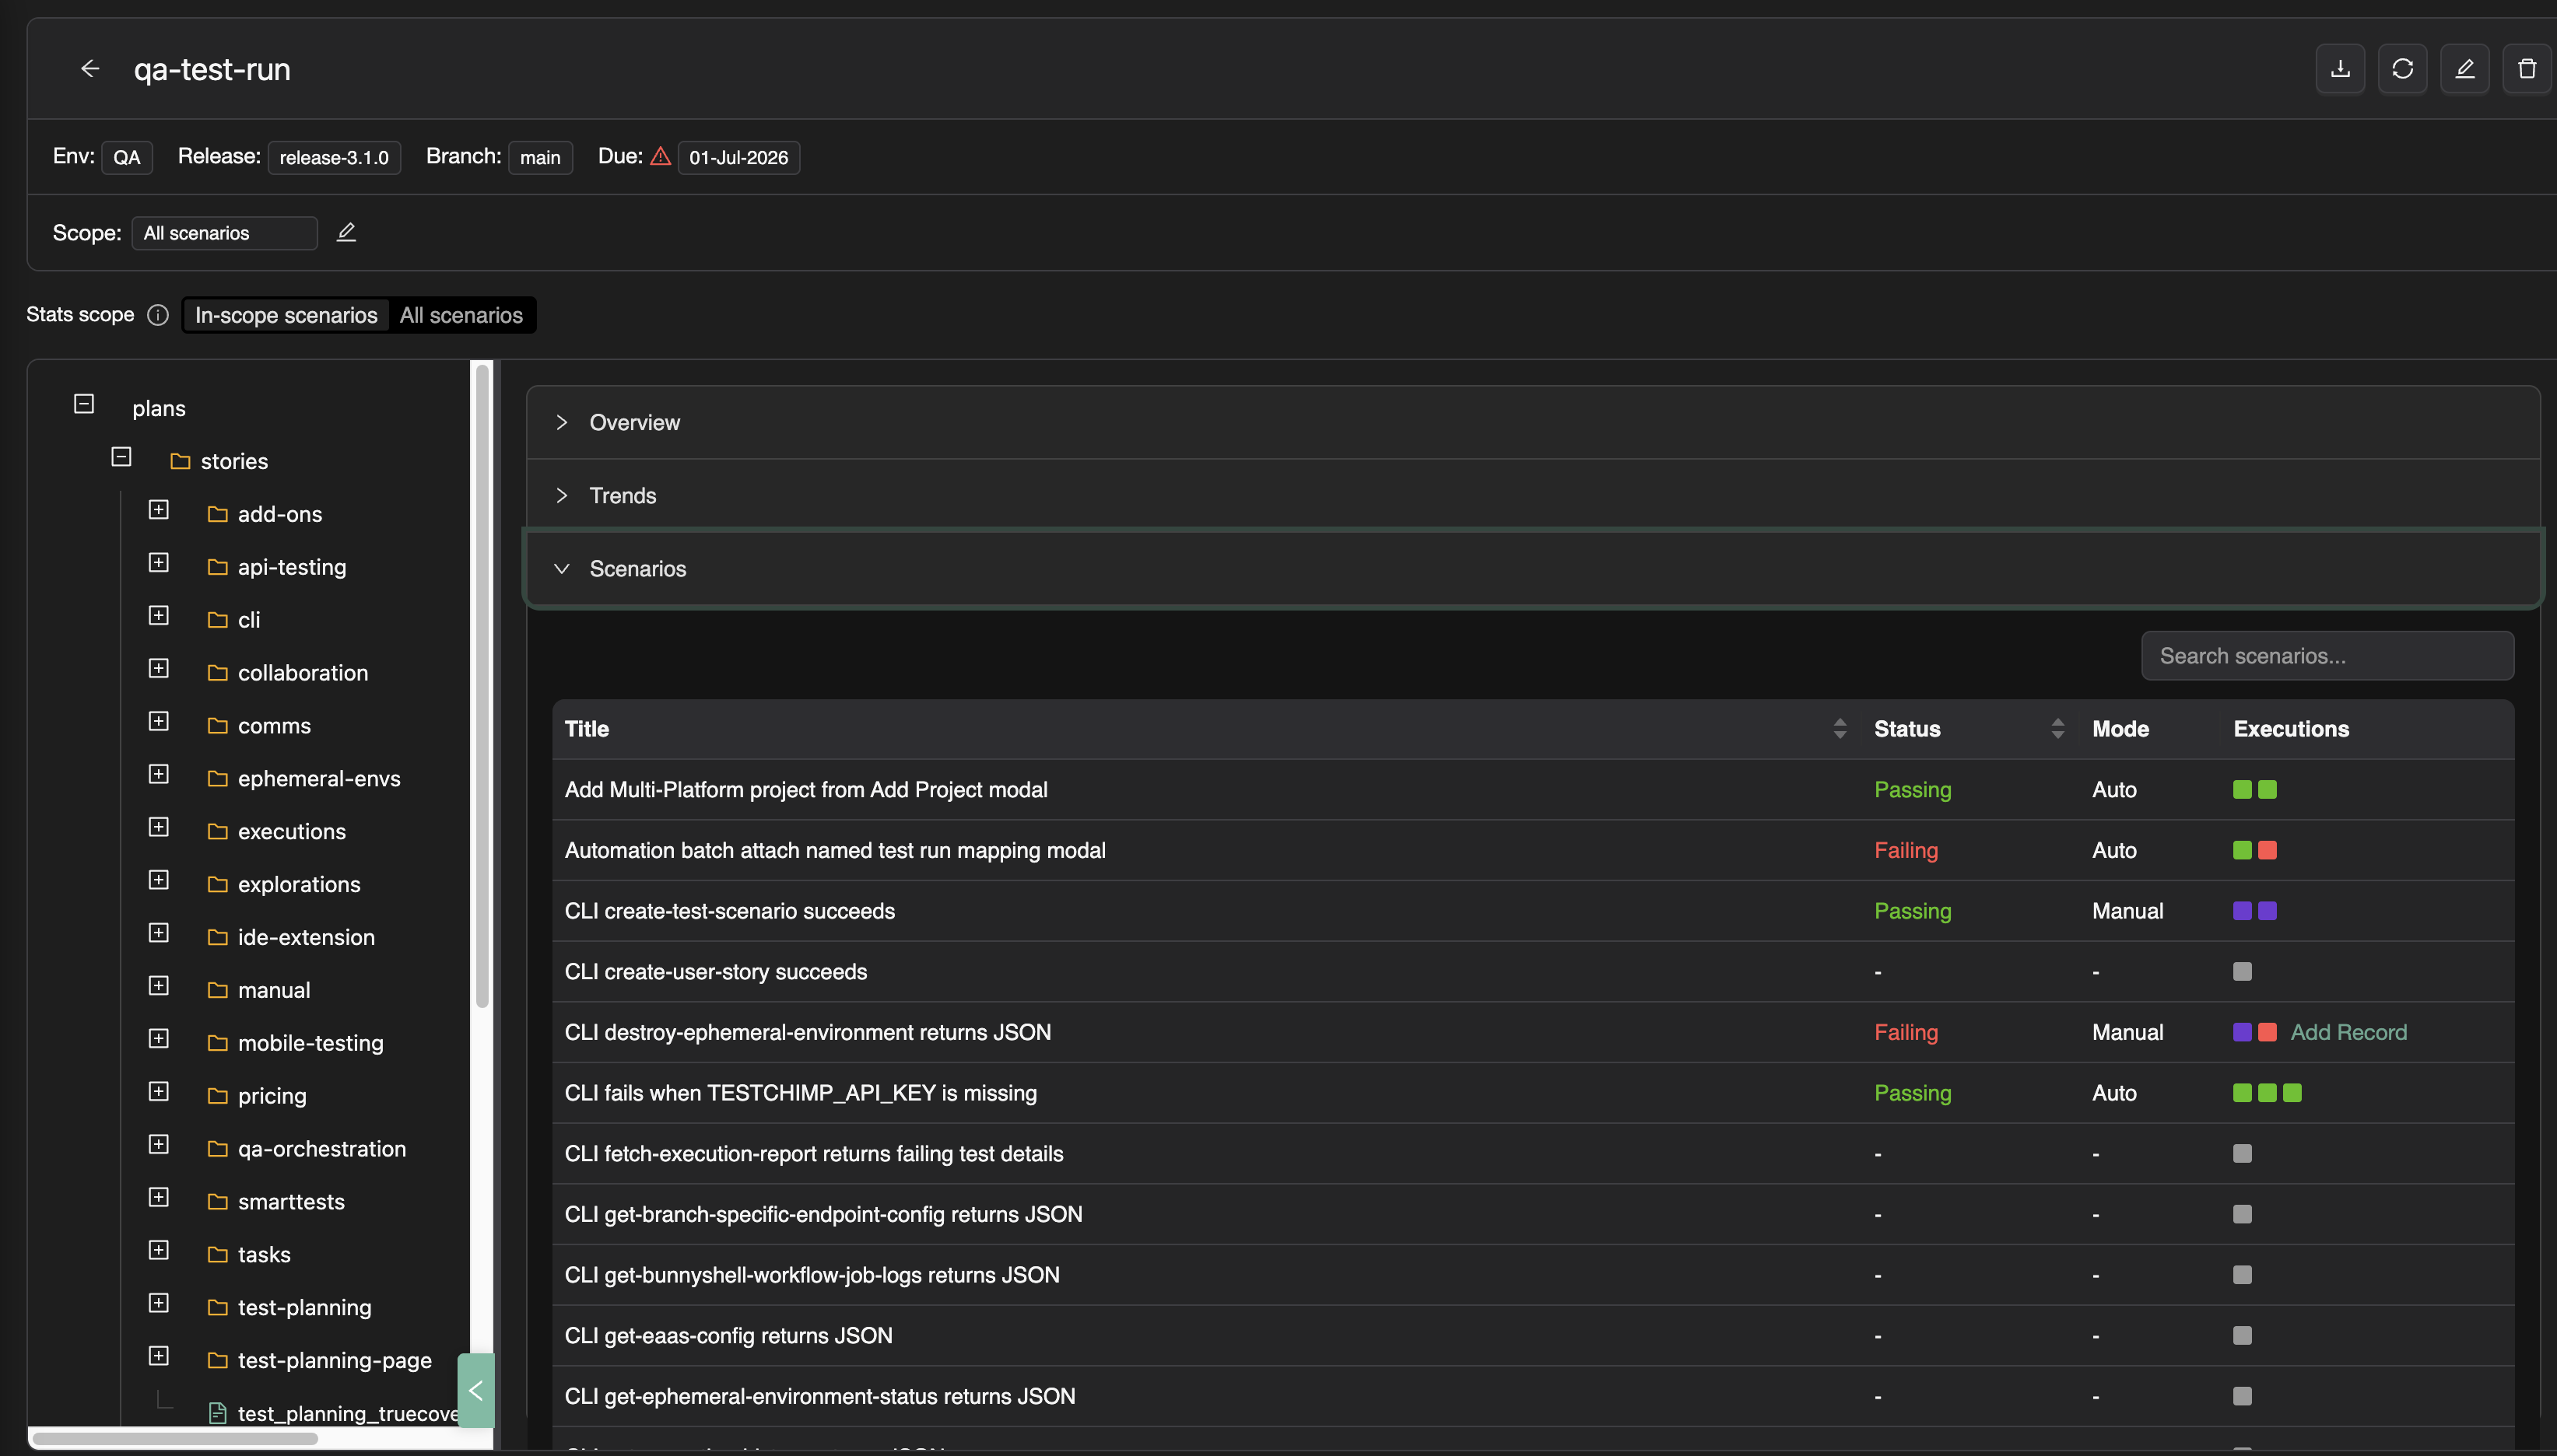Expand the comms folder node

click(158, 721)
